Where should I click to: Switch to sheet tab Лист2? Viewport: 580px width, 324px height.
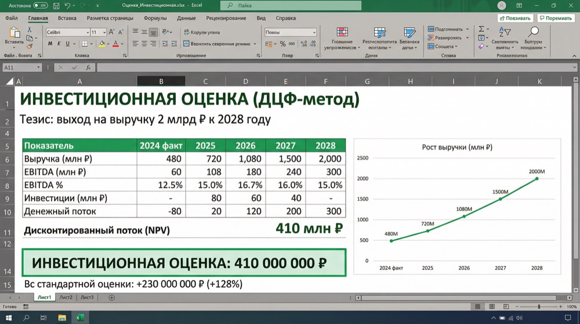66,297
